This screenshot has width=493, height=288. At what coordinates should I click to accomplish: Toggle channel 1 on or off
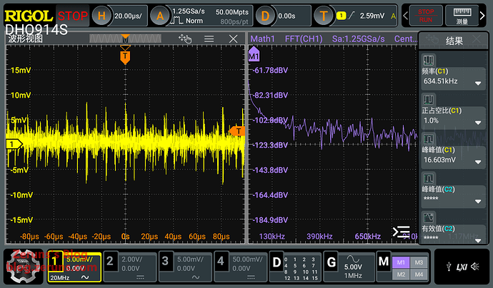click(54, 261)
